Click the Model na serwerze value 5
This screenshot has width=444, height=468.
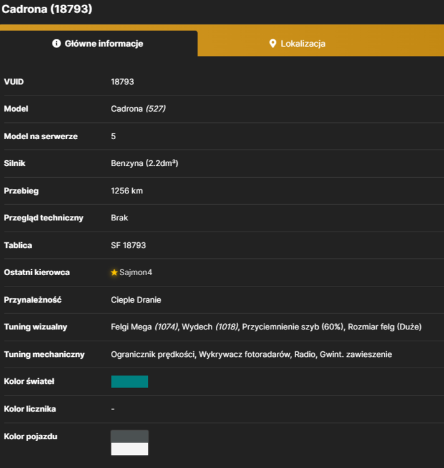pyautogui.click(x=113, y=137)
